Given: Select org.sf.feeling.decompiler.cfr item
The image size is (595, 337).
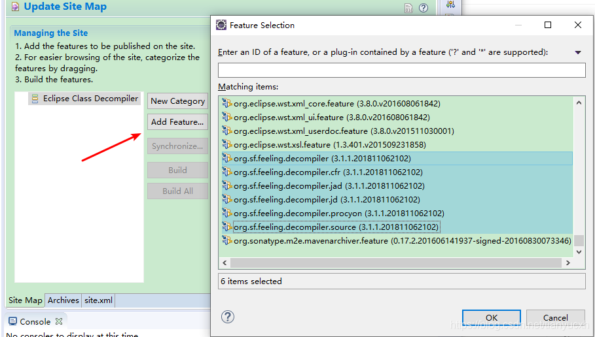Looking at the screenshot, I should pos(397,172).
